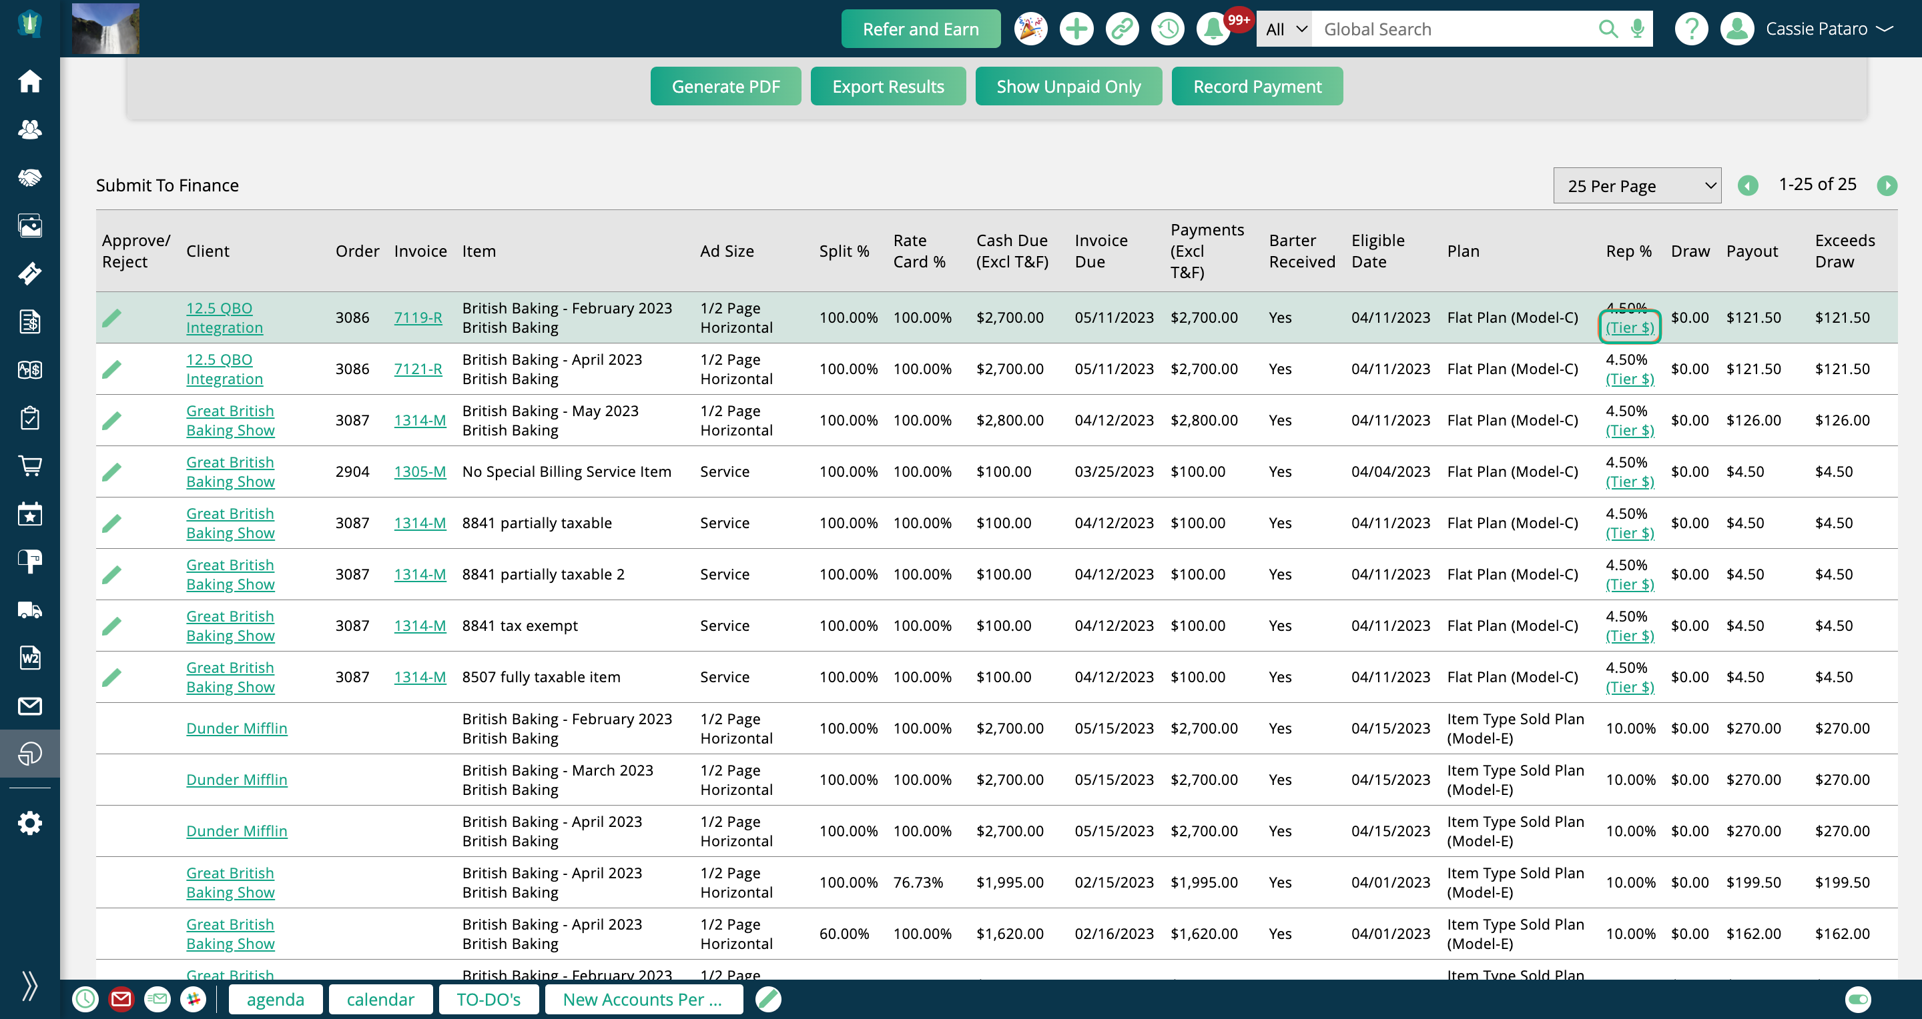Open the shopping cart icon in sidebar
This screenshot has height=1019, width=1922.
tap(30, 466)
